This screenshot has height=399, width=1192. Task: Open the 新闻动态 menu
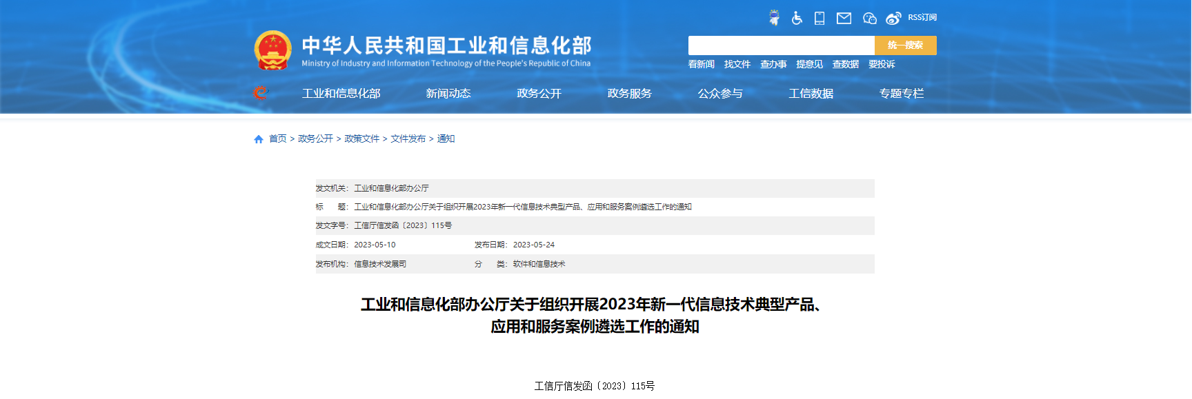(448, 93)
